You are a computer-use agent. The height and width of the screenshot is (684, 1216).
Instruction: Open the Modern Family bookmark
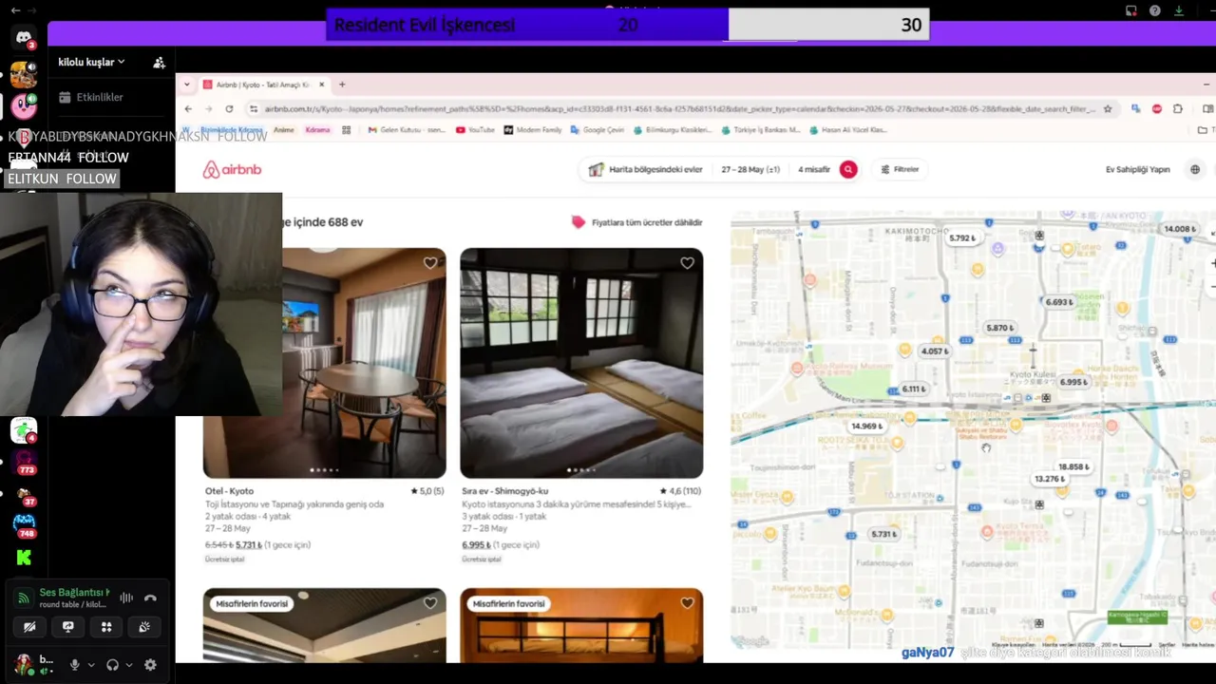point(533,130)
